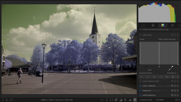Toggle guide lines grid overlay
The image size is (181, 102).
135,100
